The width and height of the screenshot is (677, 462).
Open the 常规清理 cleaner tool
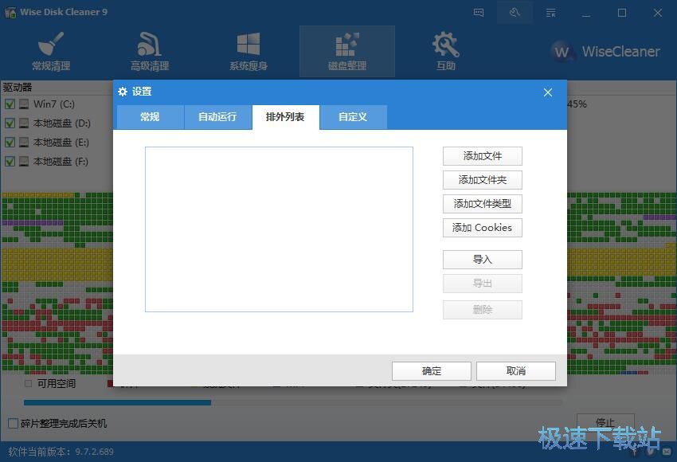[51, 51]
